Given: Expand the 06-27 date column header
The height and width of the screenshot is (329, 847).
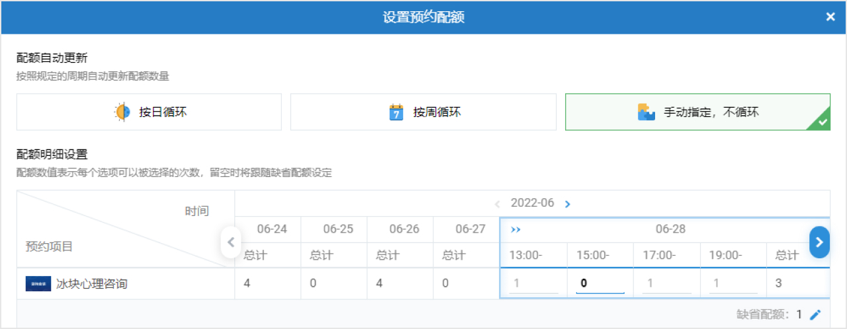Looking at the screenshot, I should [470, 230].
